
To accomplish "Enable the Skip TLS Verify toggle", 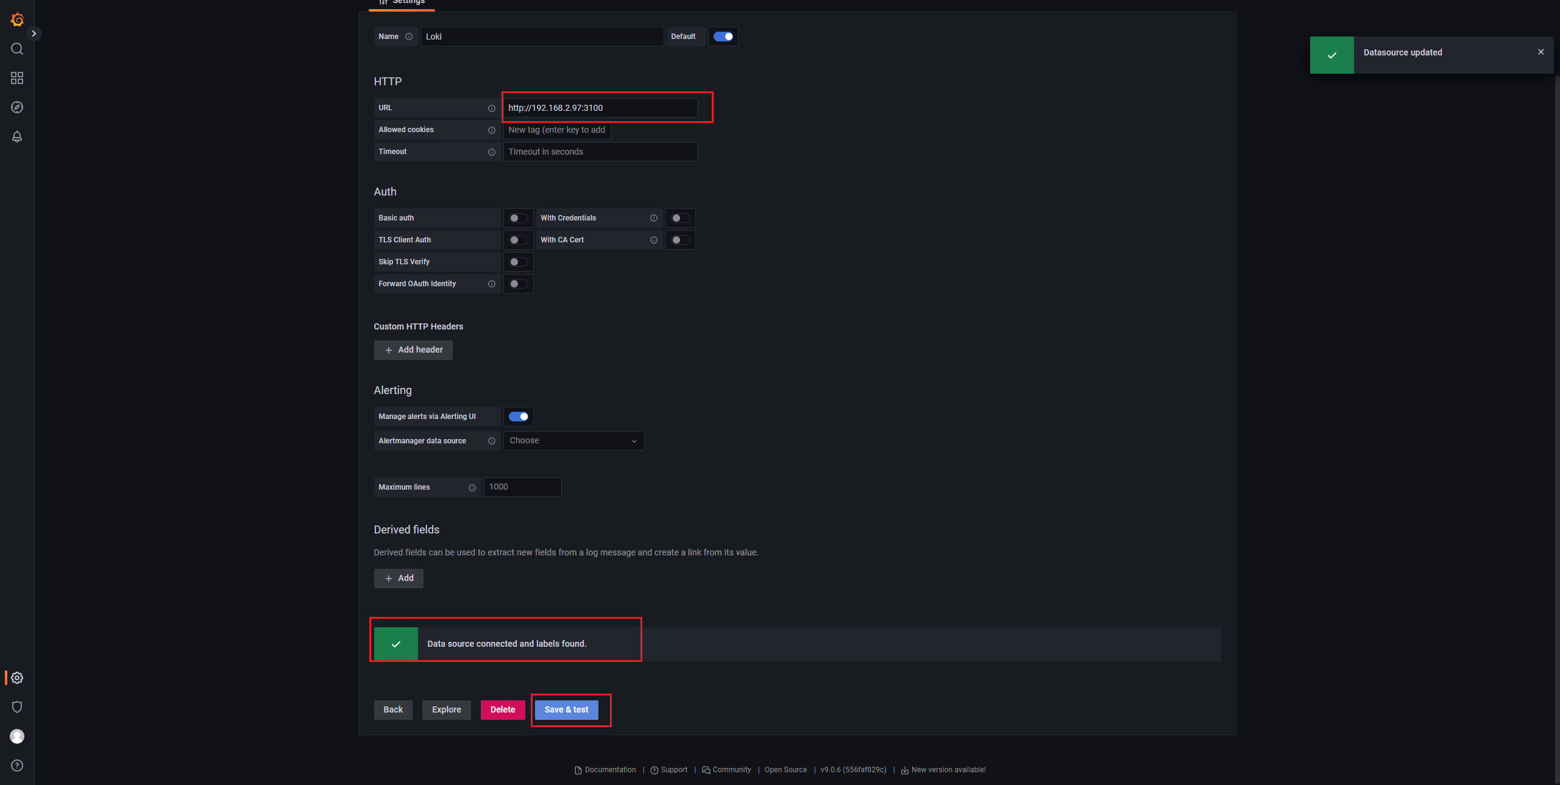I will pos(518,262).
